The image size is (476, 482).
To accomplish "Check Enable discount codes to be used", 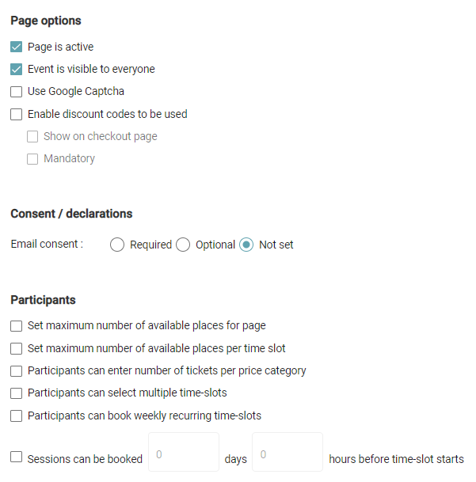I will coord(17,114).
